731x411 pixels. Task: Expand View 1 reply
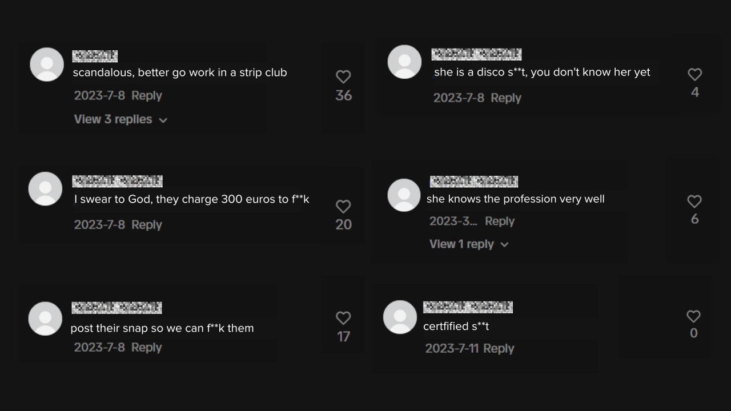(469, 244)
